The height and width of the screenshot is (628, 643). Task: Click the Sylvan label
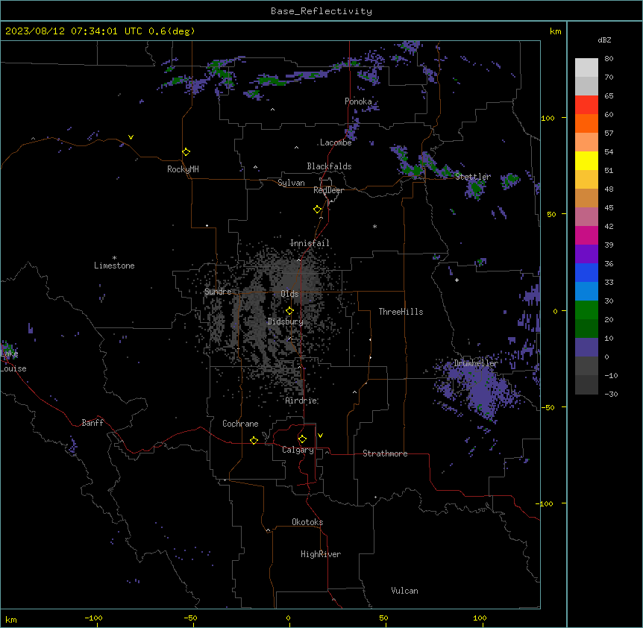(x=291, y=183)
